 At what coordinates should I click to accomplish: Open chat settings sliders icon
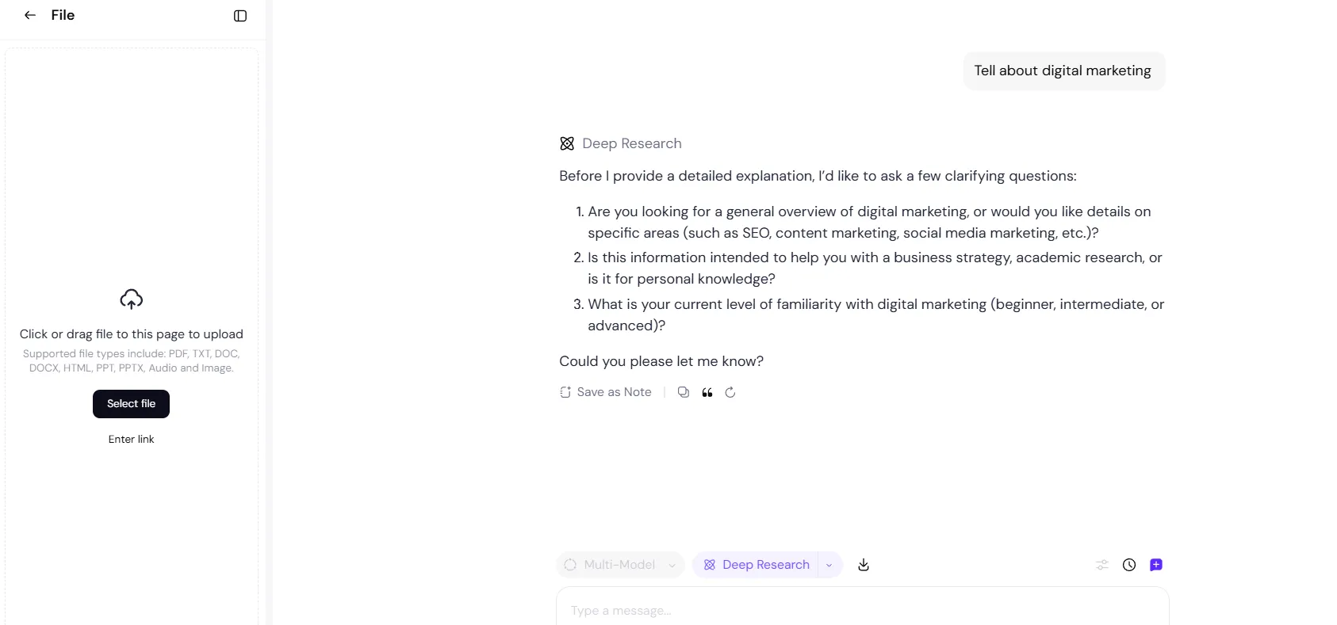[1102, 565]
